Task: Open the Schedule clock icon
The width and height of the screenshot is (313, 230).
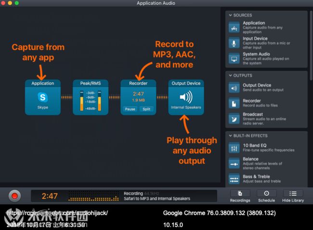Action: [x=266, y=193]
